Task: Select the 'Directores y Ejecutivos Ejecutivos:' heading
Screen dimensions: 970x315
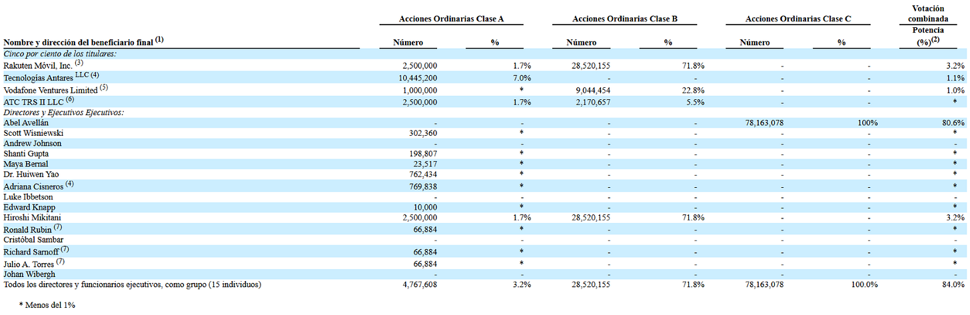Action: [65, 113]
